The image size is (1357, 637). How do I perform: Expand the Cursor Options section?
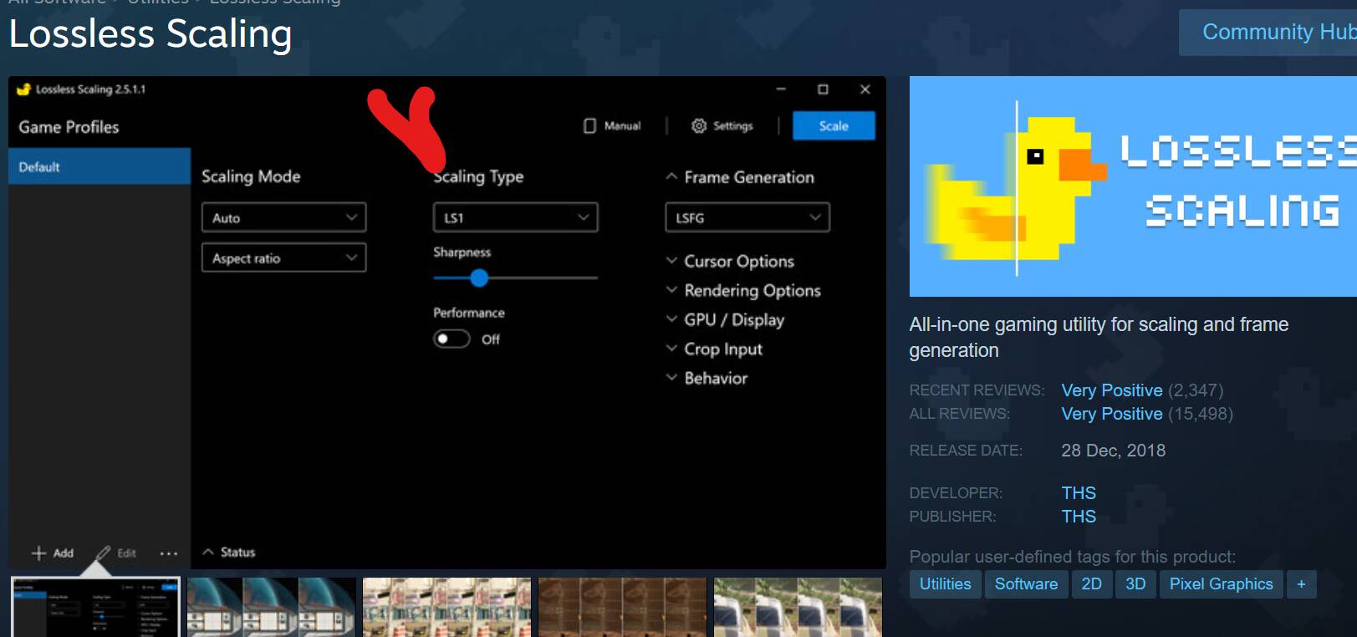(671, 262)
